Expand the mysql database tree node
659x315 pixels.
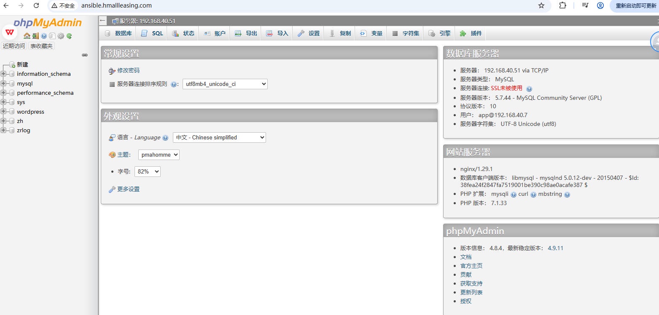[3, 83]
